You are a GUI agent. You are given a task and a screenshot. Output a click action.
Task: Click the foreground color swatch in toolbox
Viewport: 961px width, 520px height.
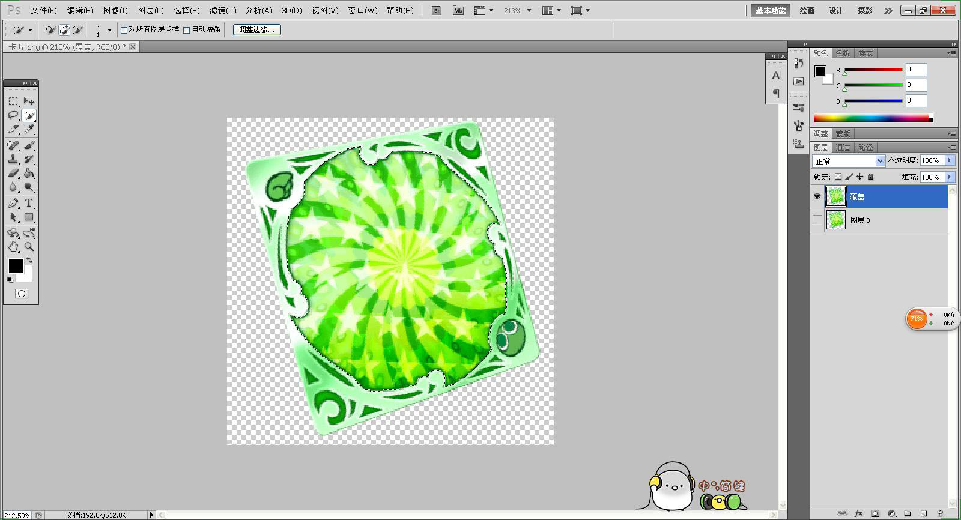tap(16, 266)
